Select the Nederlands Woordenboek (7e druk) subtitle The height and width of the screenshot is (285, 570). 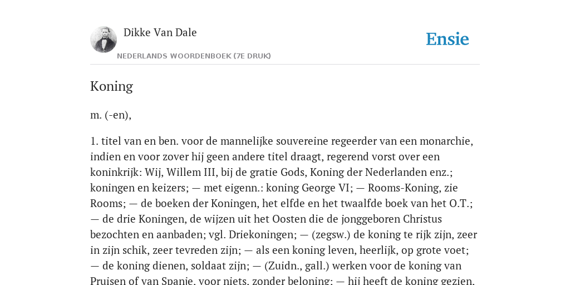[194, 56]
